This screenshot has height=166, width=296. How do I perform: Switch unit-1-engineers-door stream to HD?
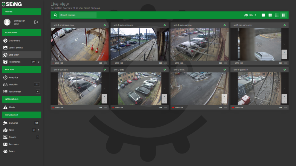click(105, 63)
